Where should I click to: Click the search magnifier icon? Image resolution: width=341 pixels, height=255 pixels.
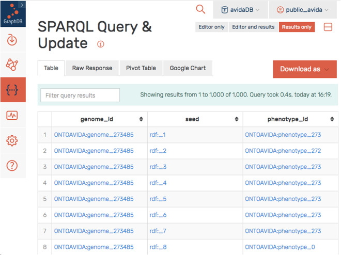(x=200, y=9)
